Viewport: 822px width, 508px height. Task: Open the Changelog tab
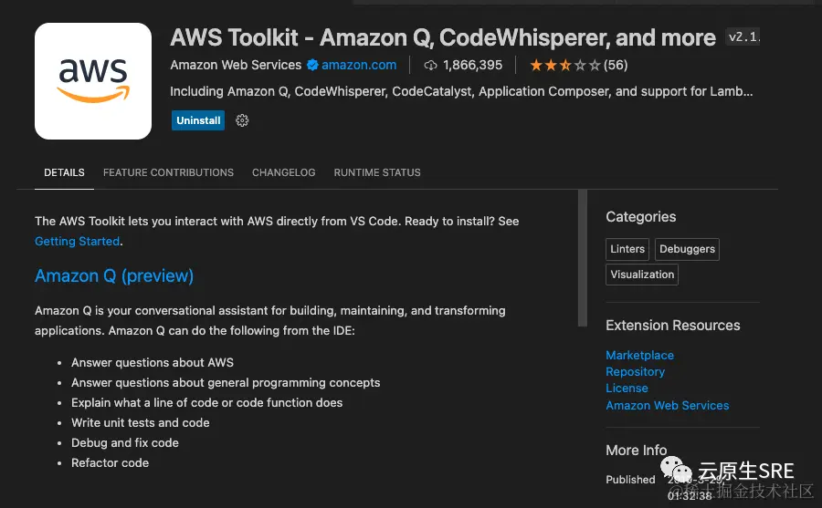point(283,172)
